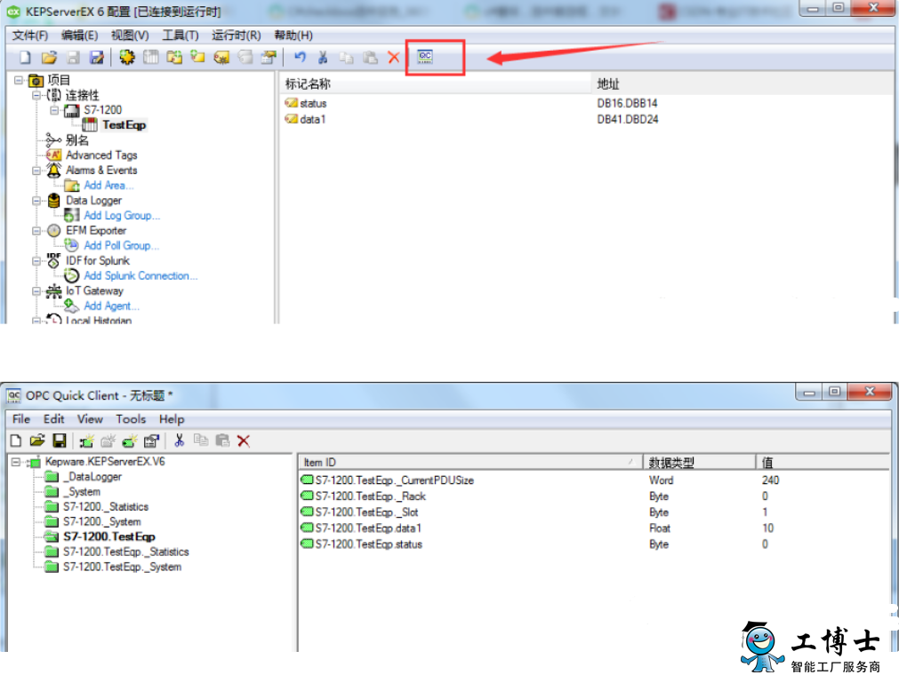Open Quick Client Edit menu
Viewport: 899px width, 683px height.
click(54, 419)
